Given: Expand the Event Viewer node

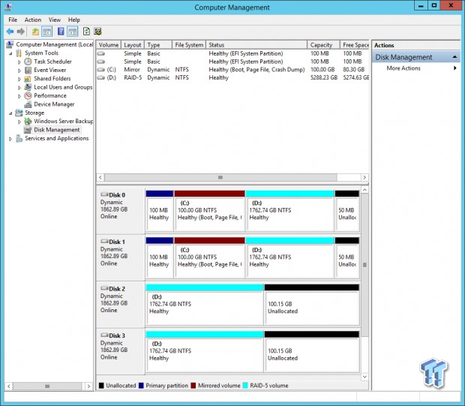Looking at the screenshot, I should point(19,71).
